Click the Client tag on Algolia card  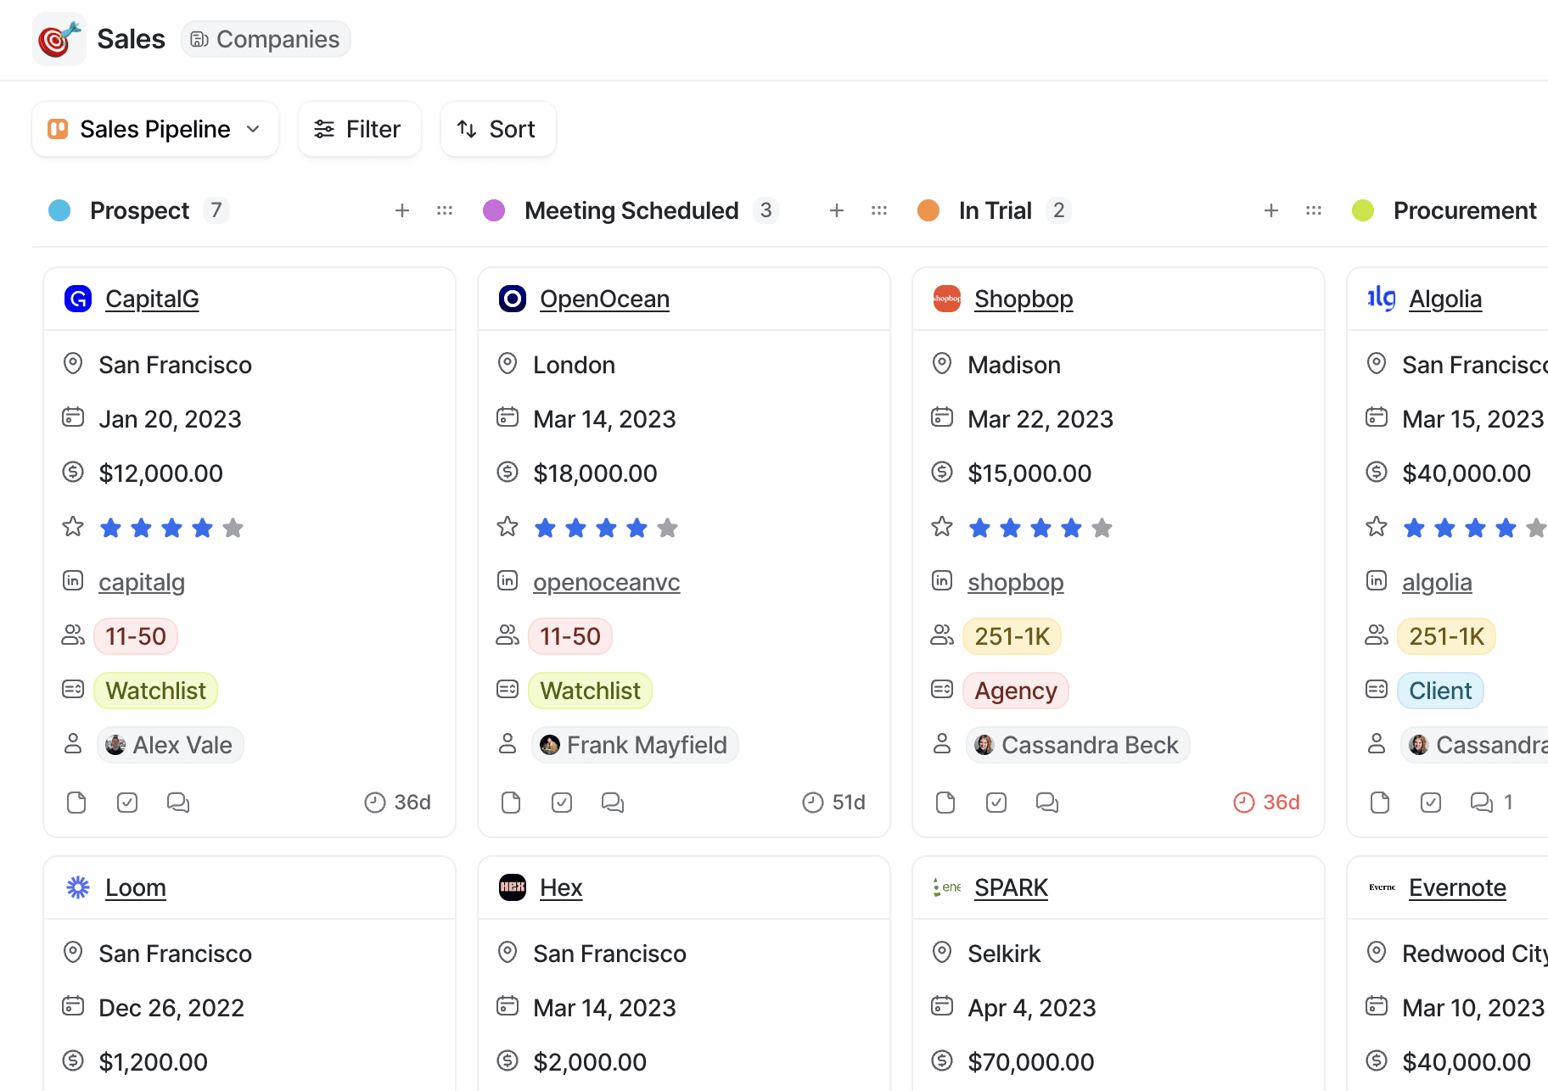(1441, 691)
